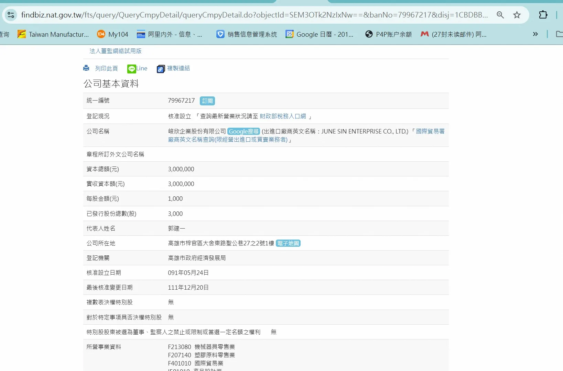Expand the hidden bookmarks overflow chevron
This screenshot has height=371, width=563.
coord(535,34)
